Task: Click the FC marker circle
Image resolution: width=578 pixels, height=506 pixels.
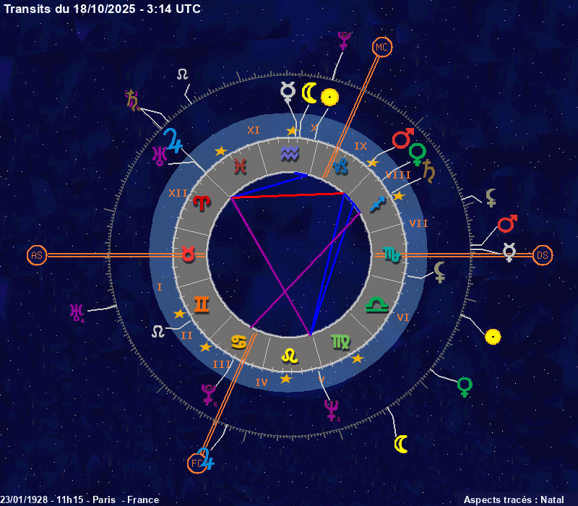Action: point(195,463)
